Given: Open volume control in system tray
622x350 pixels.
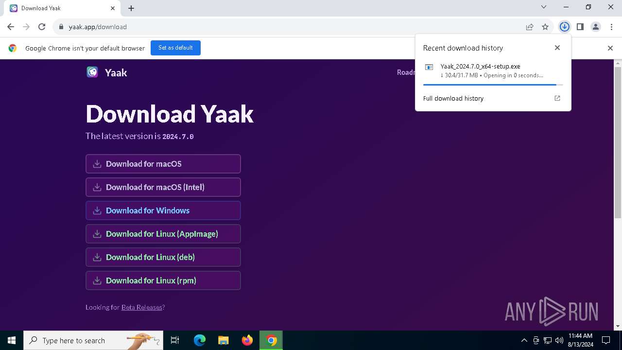Looking at the screenshot, I should 559,340.
